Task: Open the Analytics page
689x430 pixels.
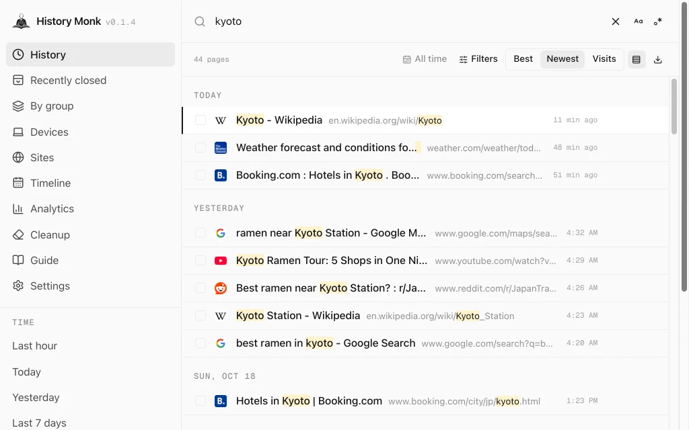Action: pyautogui.click(x=91, y=209)
